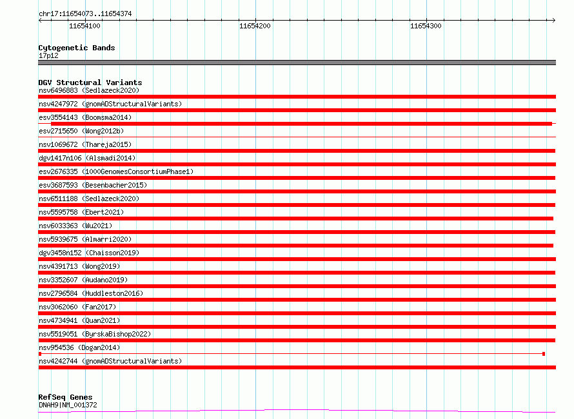The width and height of the screenshot is (574, 419).
Task: Click the 11654300 ruler position label
Action: (x=426, y=26)
